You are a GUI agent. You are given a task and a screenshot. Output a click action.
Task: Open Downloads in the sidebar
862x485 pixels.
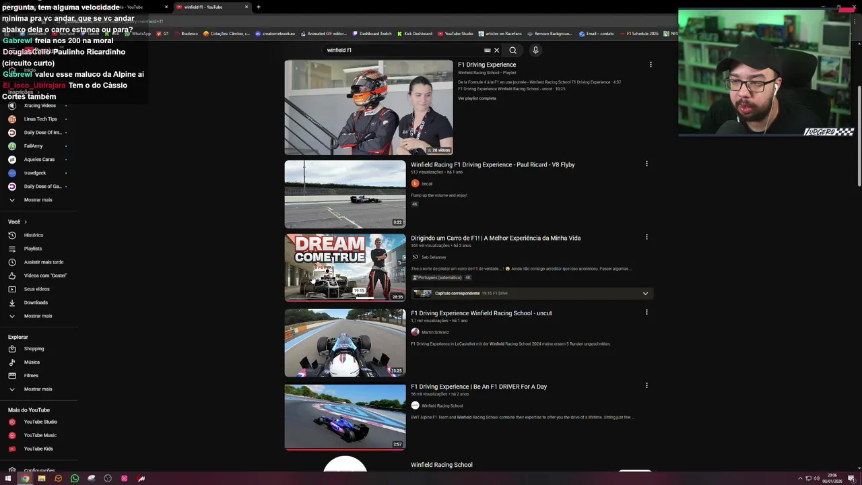[36, 302]
